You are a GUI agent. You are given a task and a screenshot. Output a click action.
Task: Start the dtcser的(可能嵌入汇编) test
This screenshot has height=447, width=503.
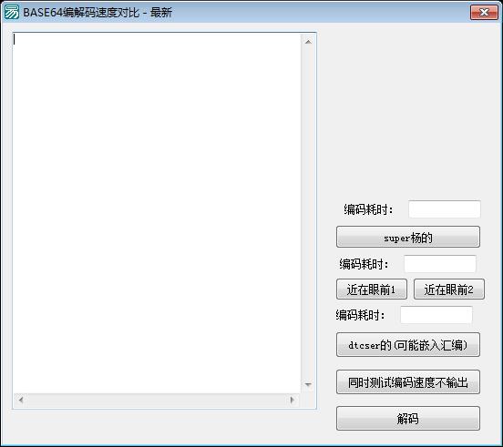pyautogui.click(x=408, y=345)
